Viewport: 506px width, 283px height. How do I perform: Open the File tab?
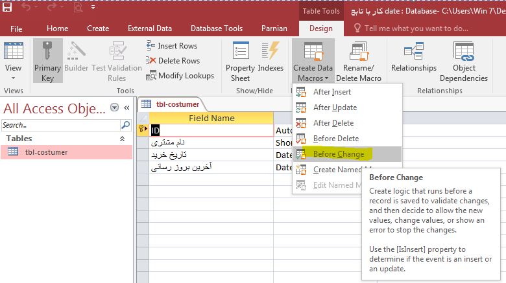click(x=16, y=28)
